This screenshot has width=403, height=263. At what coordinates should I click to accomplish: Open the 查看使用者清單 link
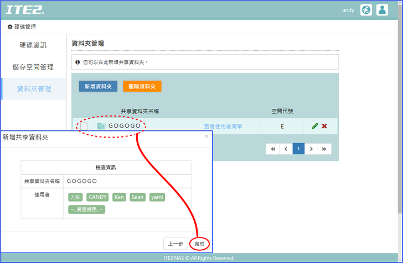pos(223,127)
